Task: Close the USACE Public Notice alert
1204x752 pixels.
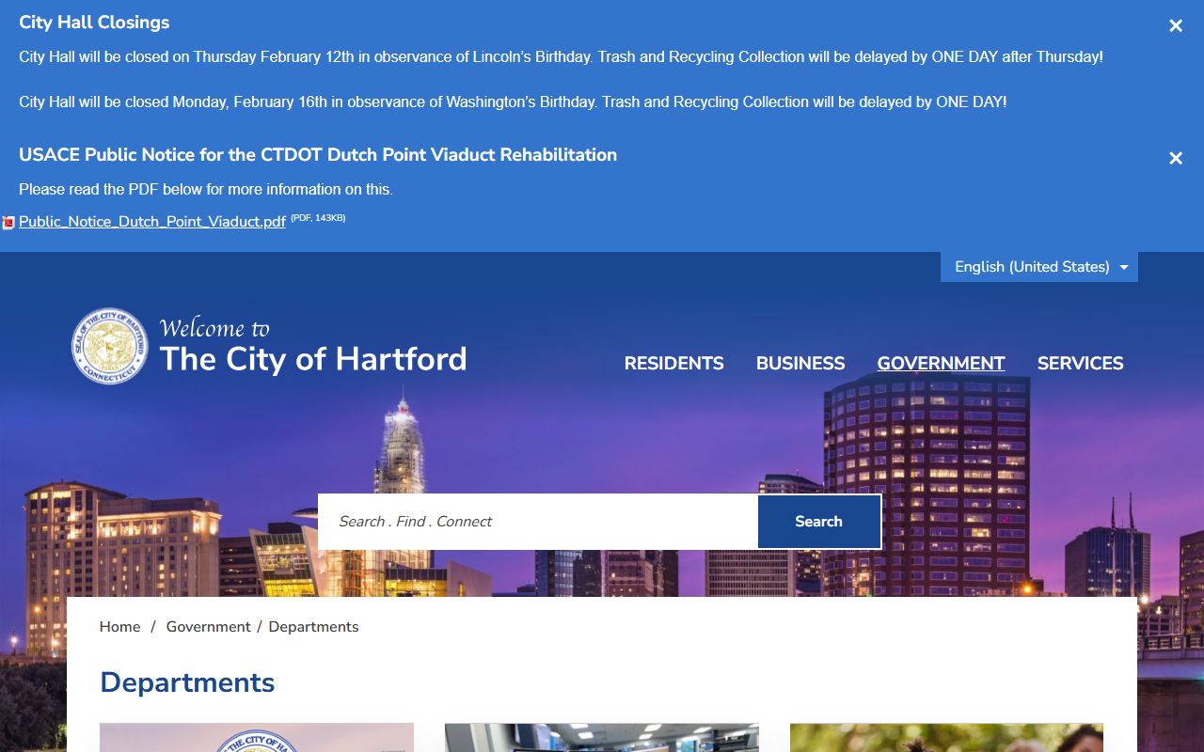Action: click(x=1176, y=159)
